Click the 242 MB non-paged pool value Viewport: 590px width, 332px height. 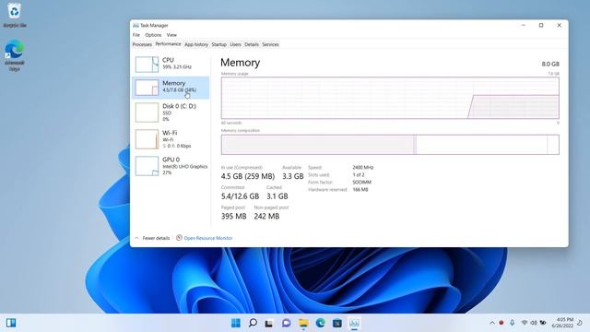(x=266, y=216)
